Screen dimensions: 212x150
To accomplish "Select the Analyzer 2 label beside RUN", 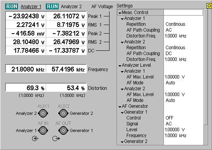I will [71, 7].
